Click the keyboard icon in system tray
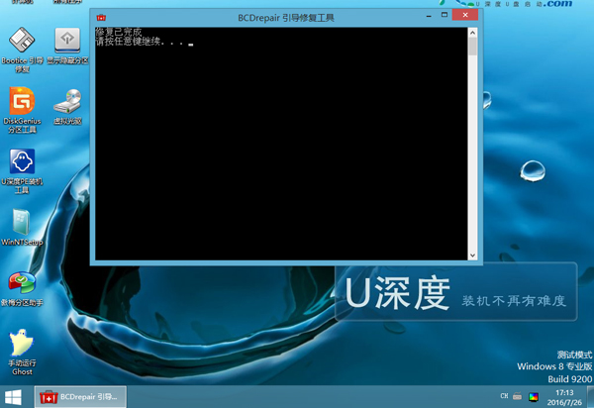 518,397
